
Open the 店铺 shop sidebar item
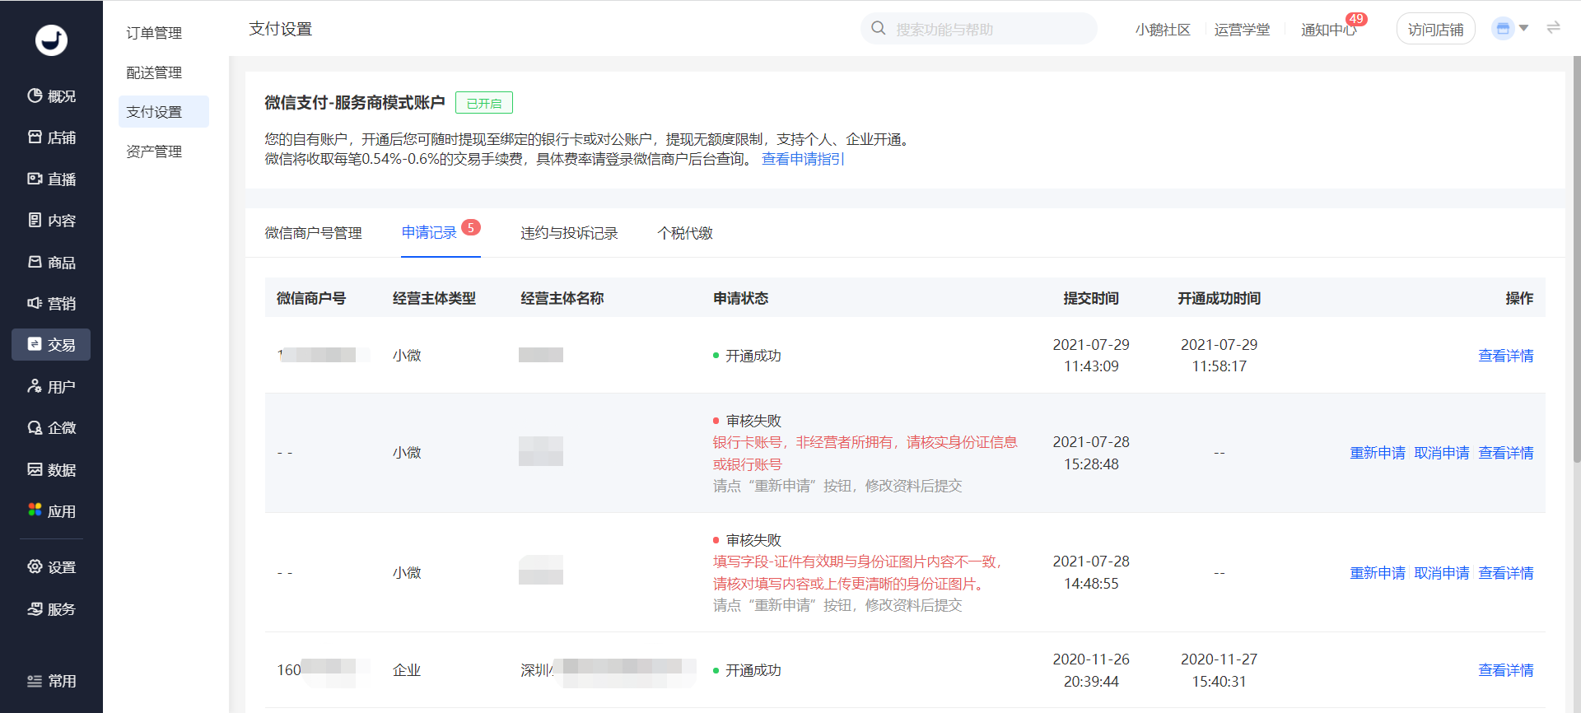point(51,137)
